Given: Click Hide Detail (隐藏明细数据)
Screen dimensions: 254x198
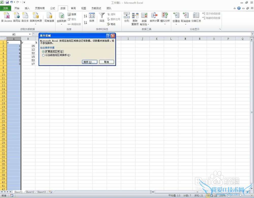Looking at the screenshot, I should click(x=211, y=18).
